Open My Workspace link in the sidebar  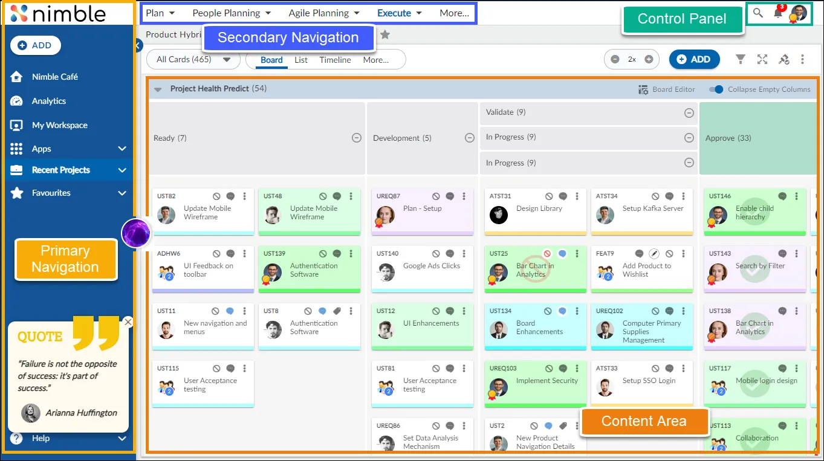tap(60, 125)
